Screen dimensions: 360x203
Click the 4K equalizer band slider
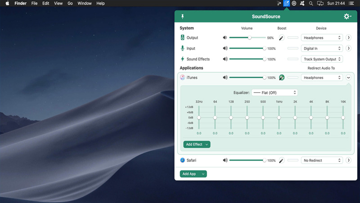311,118
